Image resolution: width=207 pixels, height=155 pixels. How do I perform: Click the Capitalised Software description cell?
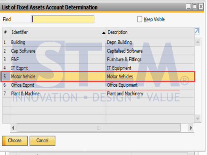(150, 51)
